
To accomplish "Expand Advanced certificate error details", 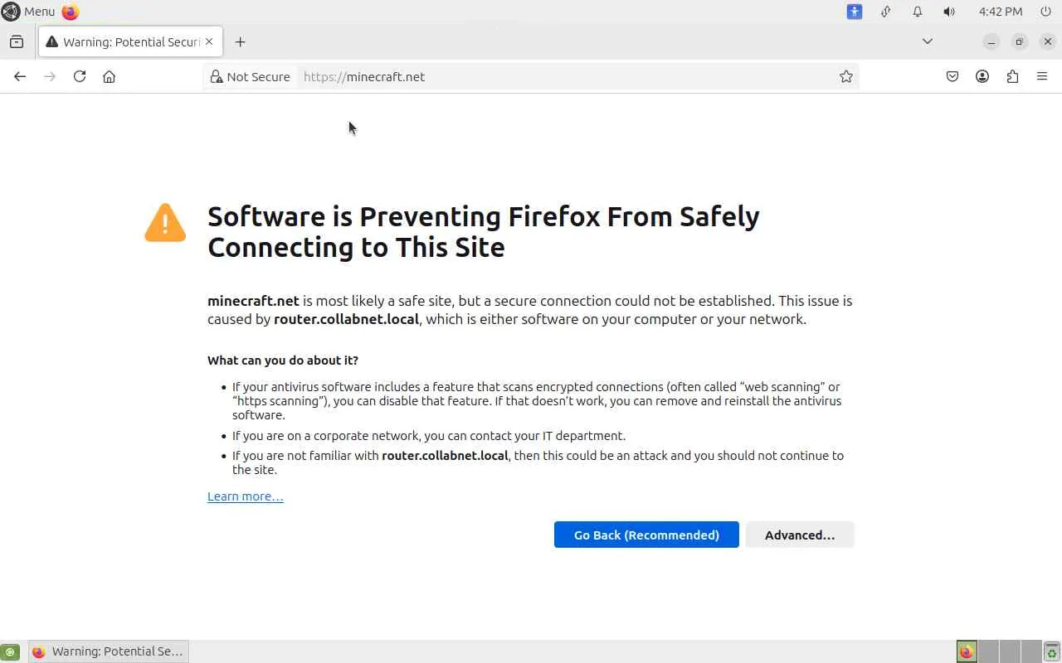I will tap(799, 535).
